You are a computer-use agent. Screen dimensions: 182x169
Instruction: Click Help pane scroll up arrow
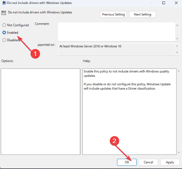(179, 71)
